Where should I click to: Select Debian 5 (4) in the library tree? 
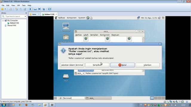click(x=14, y=23)
